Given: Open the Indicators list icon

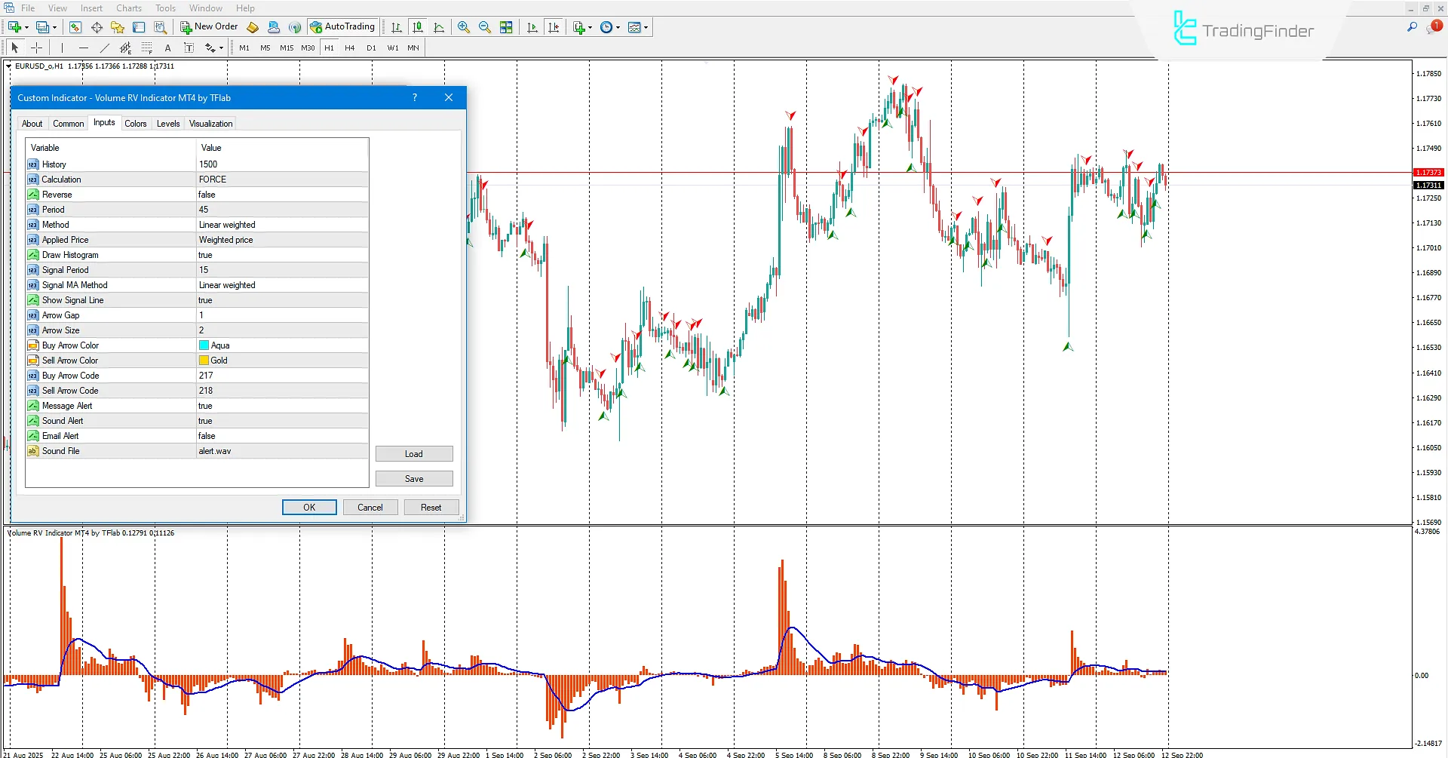Looking at the screenshot, I should click(580, 27).
